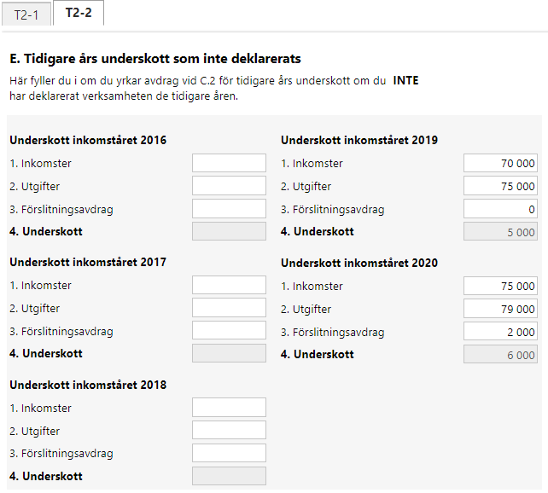Click the '4. Underskott' label under 2019
548x493 pixels.
click(x=318, y=231)
